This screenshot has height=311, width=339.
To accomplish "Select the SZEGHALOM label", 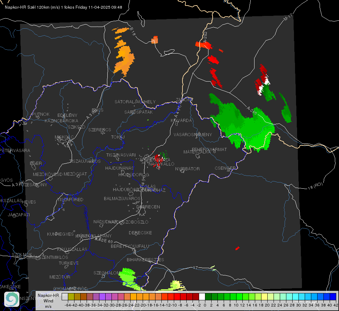I will pos(107,273).
